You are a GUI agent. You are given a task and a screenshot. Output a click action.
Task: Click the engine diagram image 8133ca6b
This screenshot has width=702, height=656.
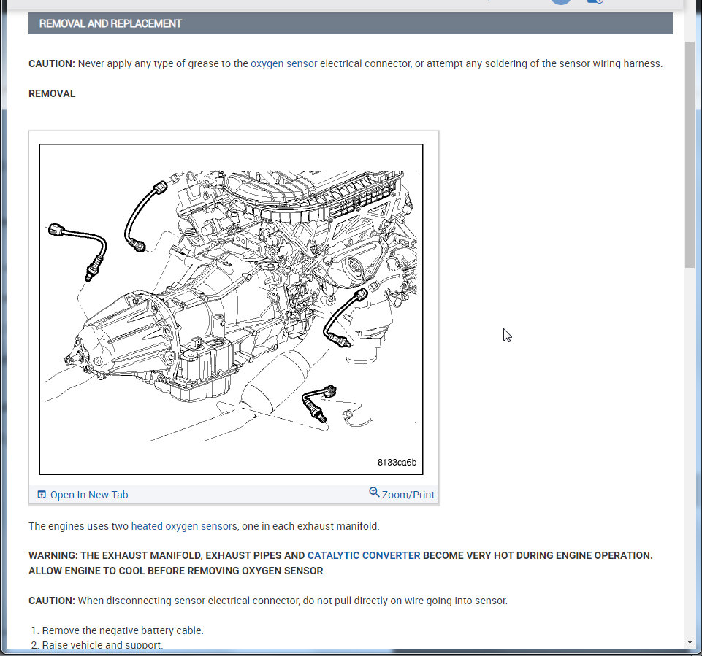pos(231,309)
